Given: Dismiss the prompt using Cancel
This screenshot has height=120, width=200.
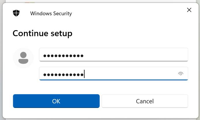Looking at the screenshot, I should point(145,101).
